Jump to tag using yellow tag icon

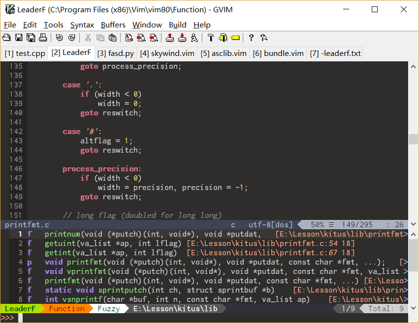235,38
